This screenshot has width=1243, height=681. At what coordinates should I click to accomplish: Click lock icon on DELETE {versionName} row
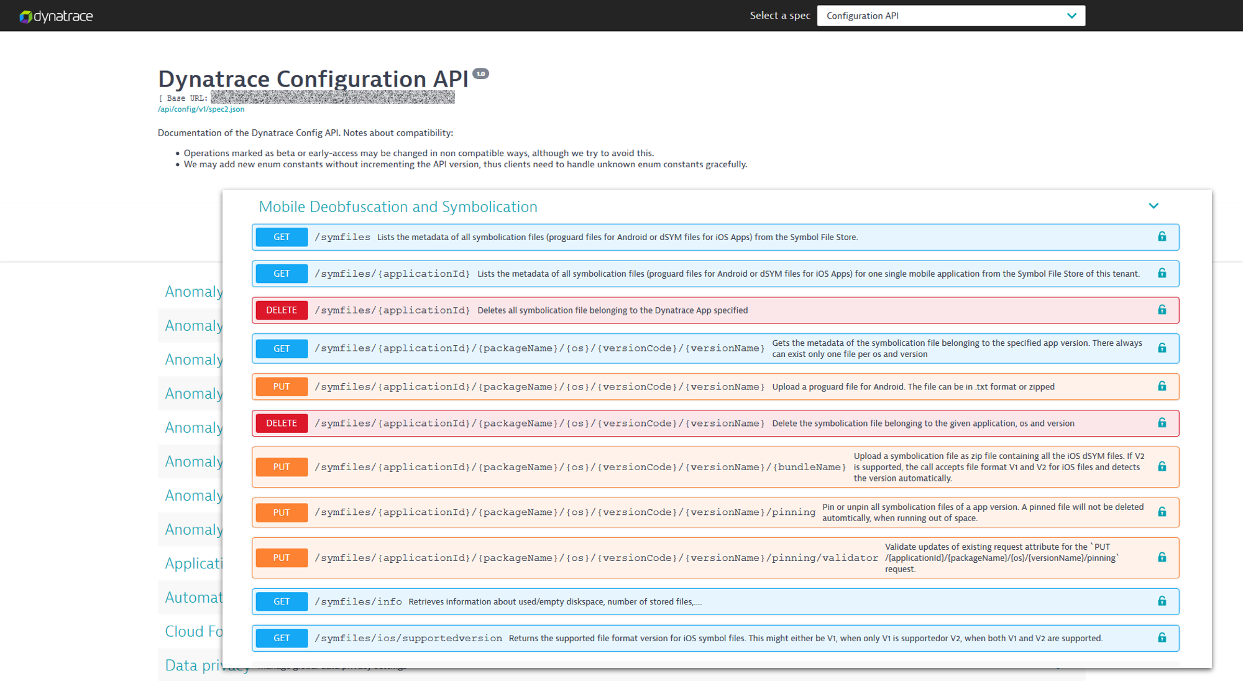(1162, 423)
